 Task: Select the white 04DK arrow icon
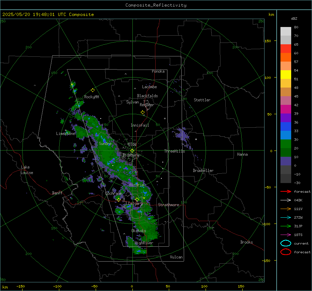[286, 200]
